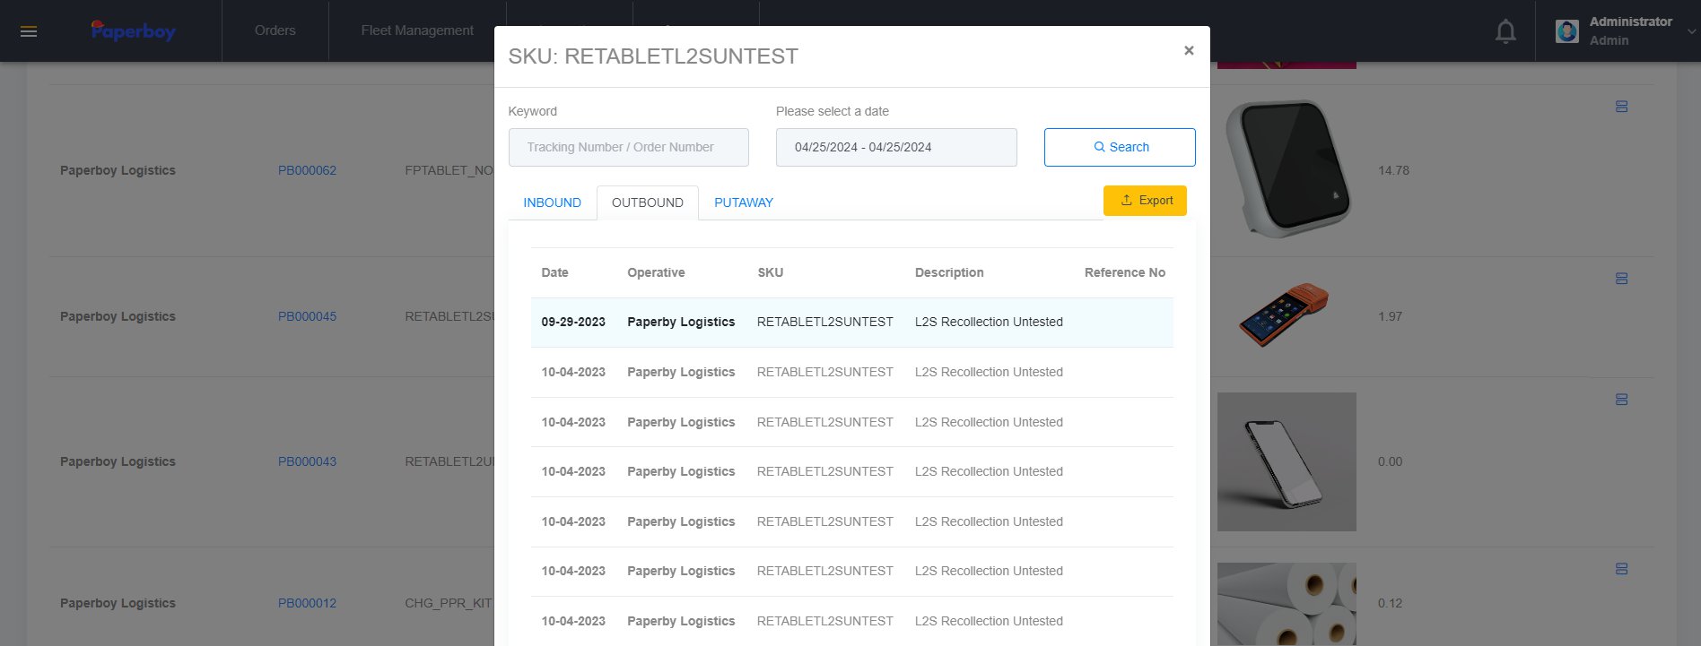
Task: Close the SKU dialog with X
Action: click(x=1189, y=51)
